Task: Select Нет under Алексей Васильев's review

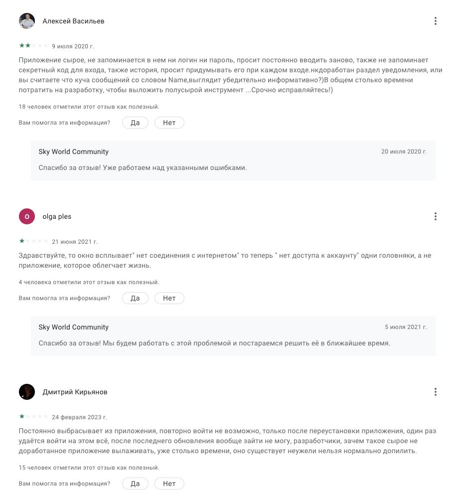Action: (169, 123)
